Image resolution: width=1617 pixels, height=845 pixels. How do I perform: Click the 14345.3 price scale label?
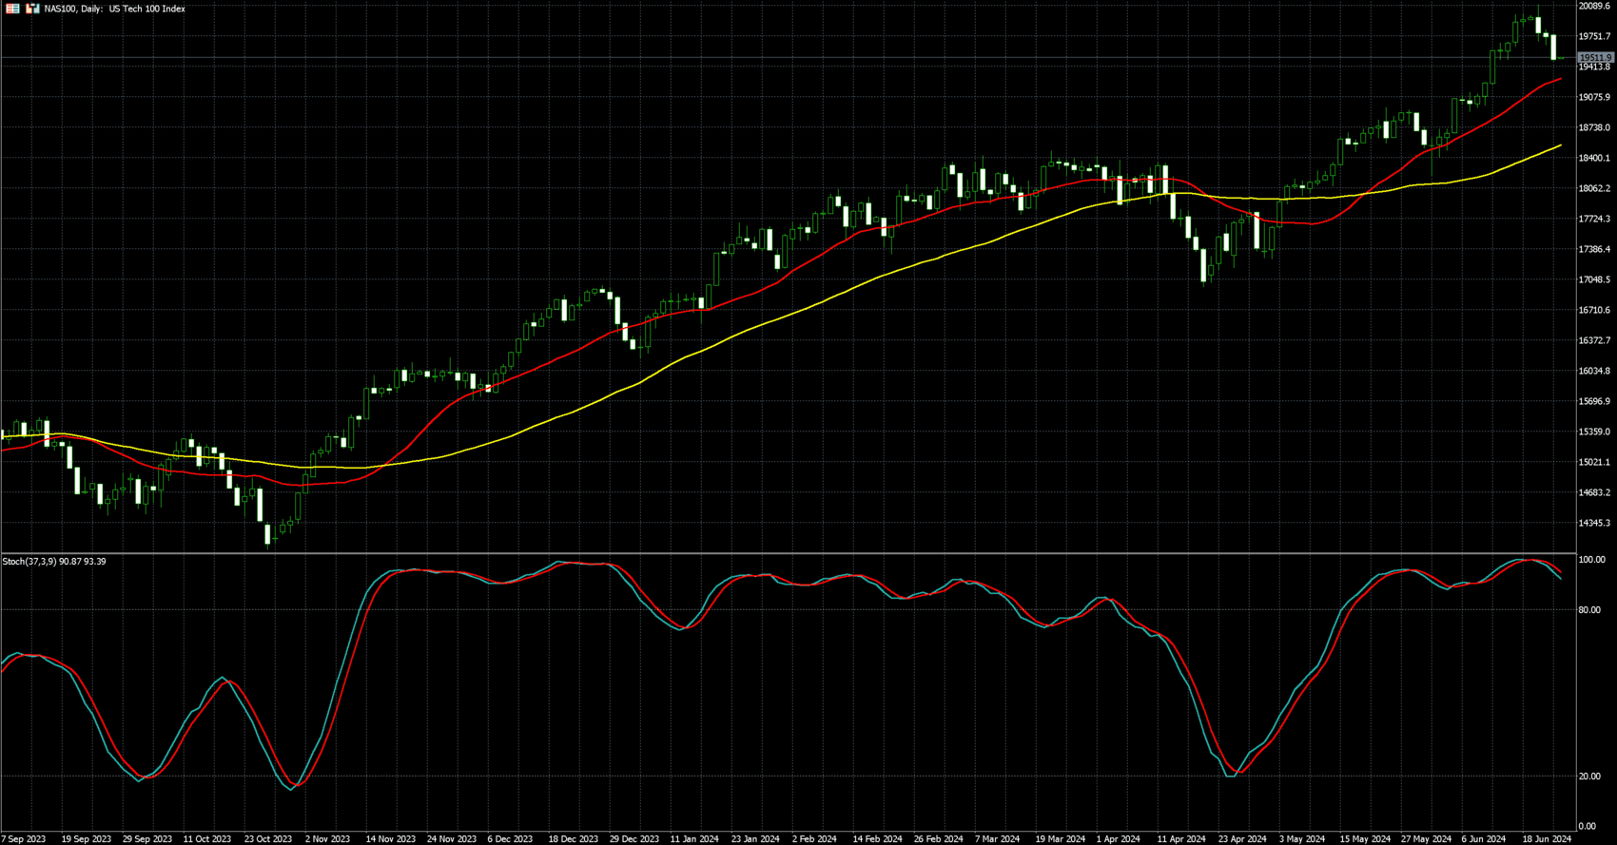(x=1593, y=523)
